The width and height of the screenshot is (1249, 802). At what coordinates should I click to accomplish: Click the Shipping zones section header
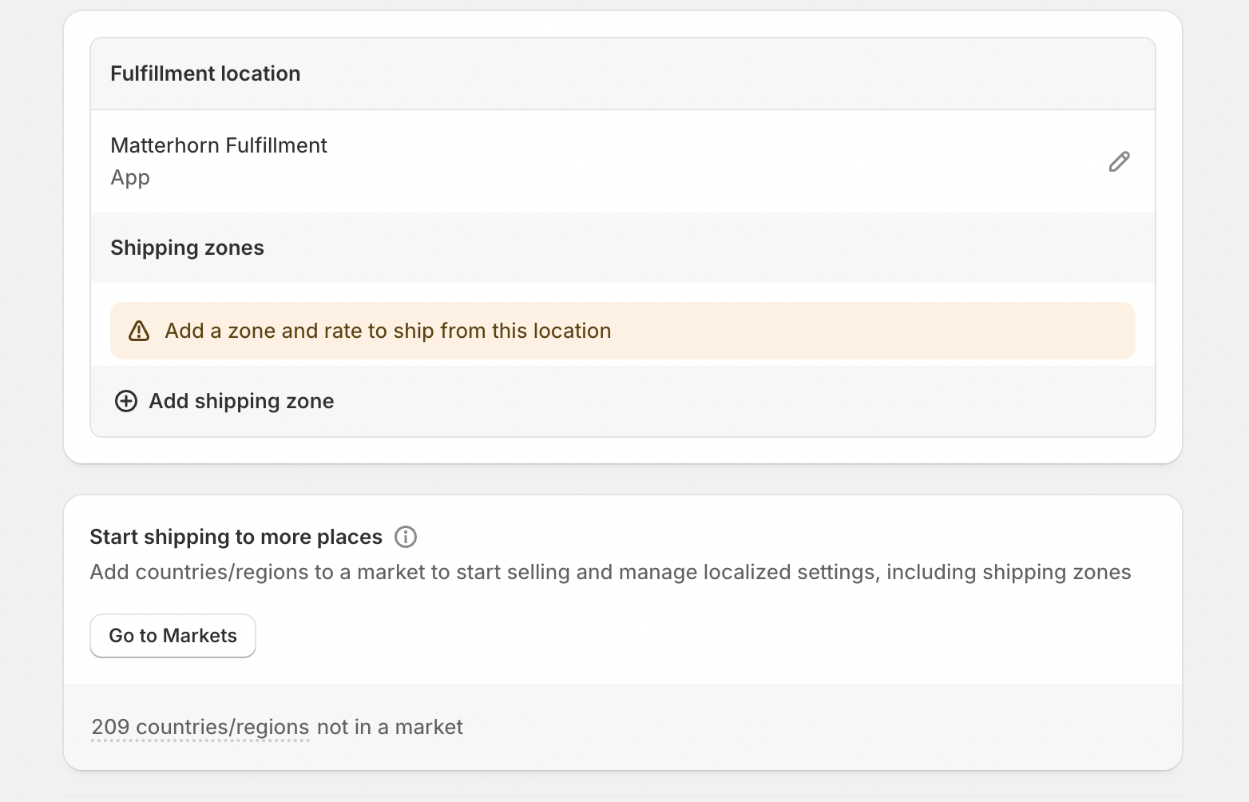[x=187, y=248]
